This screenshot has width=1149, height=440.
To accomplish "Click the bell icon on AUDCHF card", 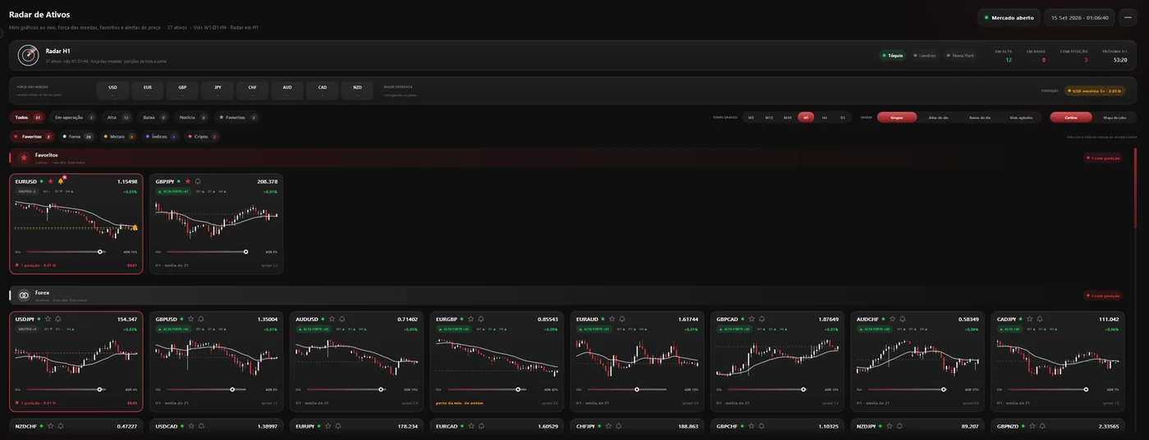I will [x=901, y=319].
